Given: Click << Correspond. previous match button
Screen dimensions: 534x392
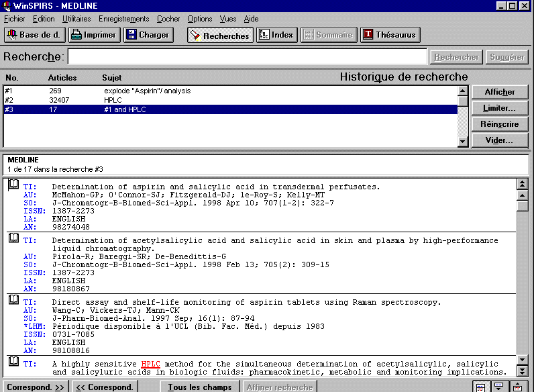Looking at the screenshot, I should (104, 387).
